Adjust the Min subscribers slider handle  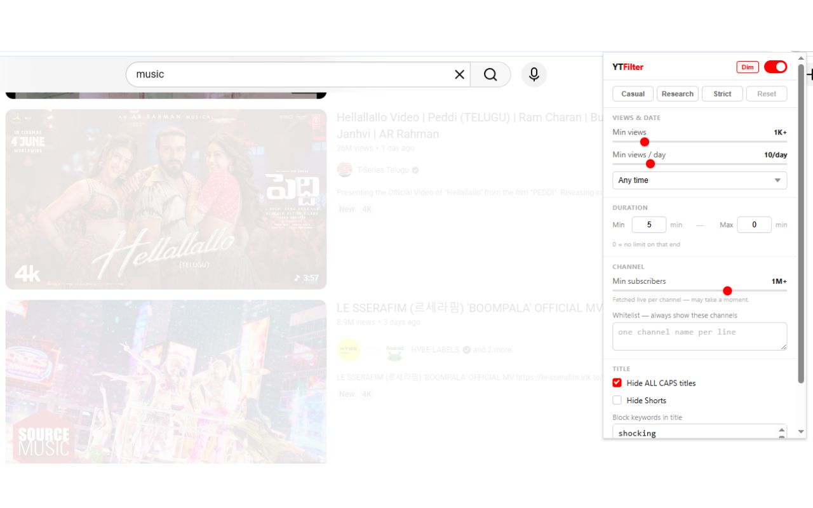pyautogui.click(x=728, y=291)
